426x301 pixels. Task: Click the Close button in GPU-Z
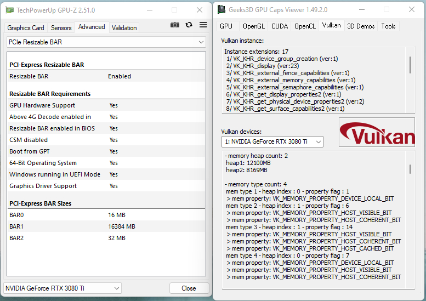point(189,288)
